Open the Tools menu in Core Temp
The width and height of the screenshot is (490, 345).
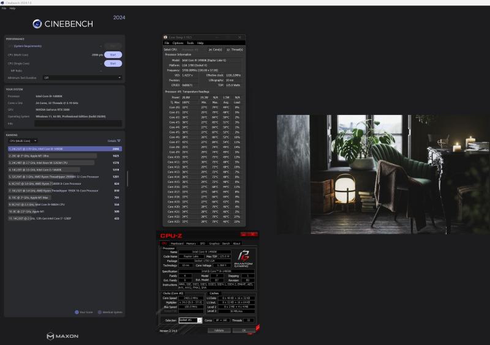click(190, 43)
